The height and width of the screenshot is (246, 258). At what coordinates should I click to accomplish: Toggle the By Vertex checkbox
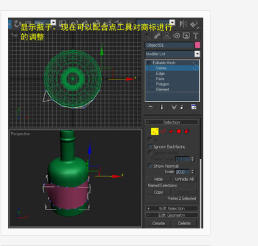click(150, 139)
